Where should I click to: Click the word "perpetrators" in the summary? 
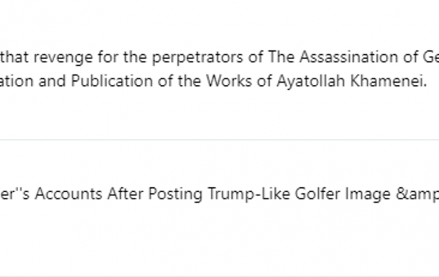(x=198, y=58)
